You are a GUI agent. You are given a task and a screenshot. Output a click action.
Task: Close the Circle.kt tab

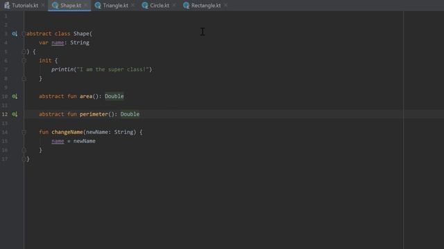(x=174, y=6)
